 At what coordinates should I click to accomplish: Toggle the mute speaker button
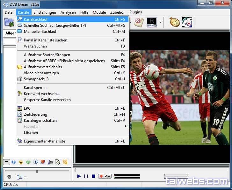pos(9,177)
